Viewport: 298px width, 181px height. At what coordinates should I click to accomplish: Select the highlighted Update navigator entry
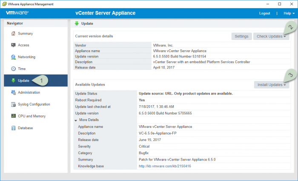[x=36, y=80]
